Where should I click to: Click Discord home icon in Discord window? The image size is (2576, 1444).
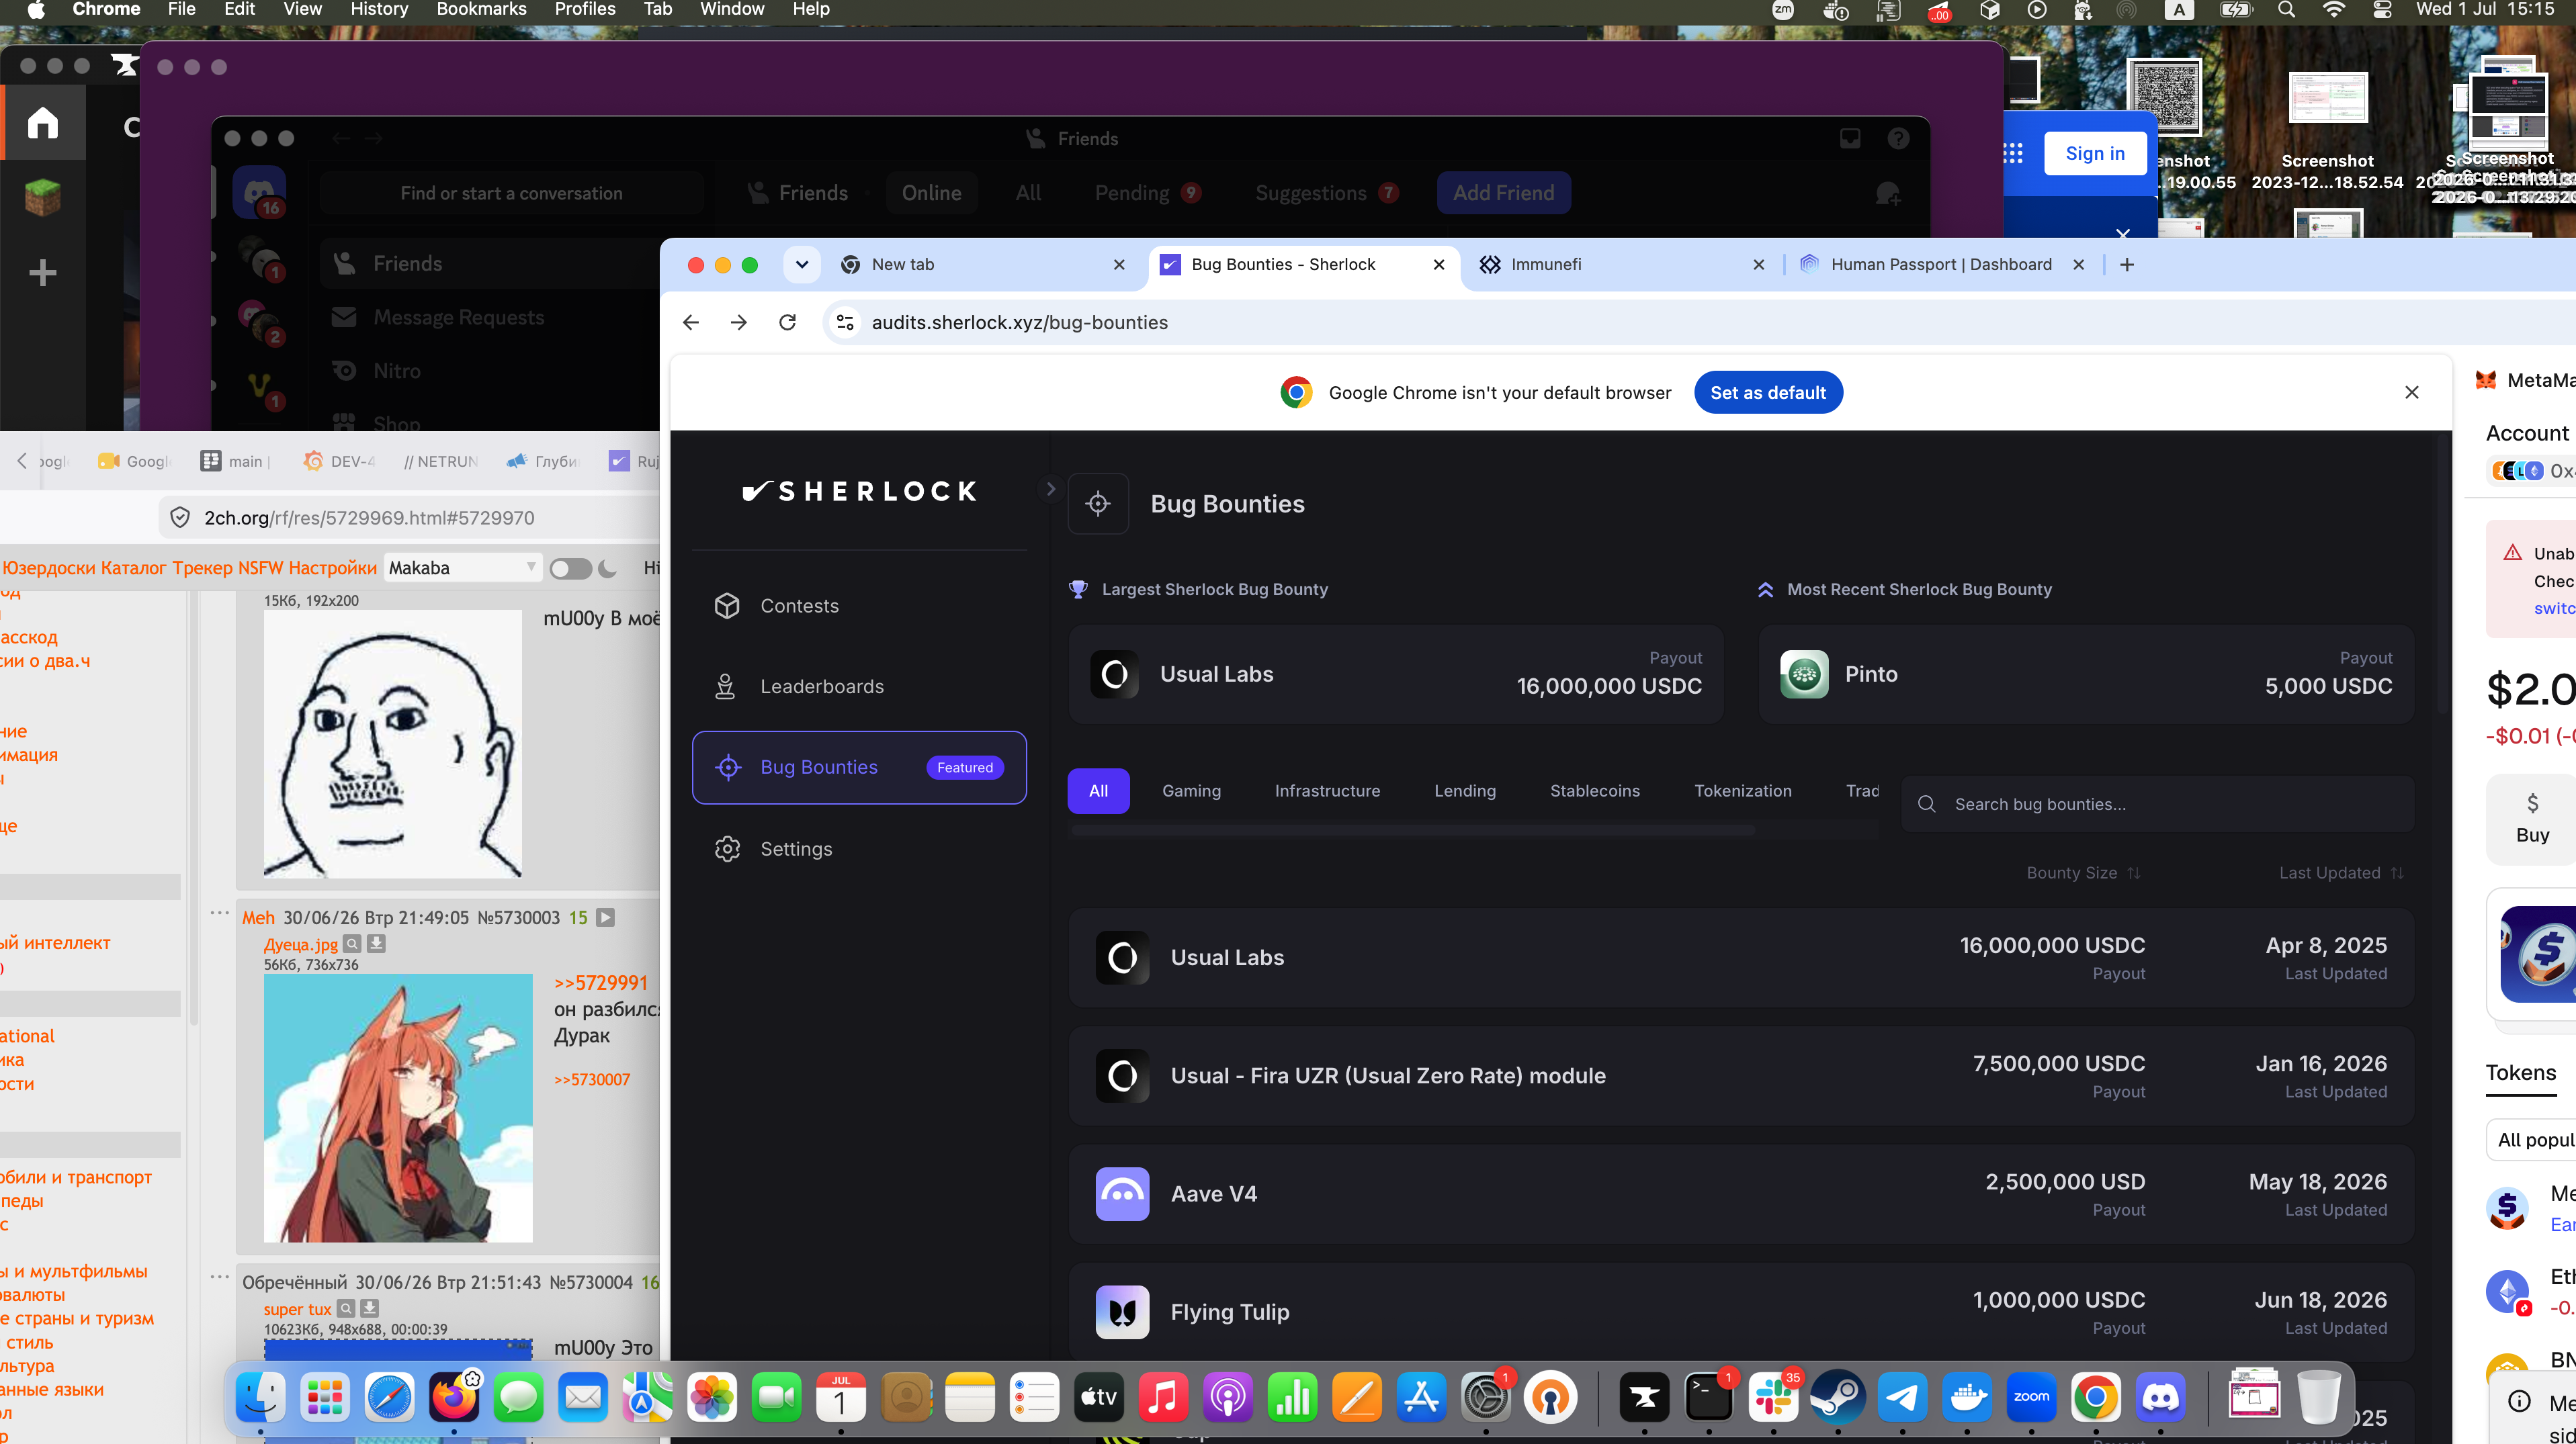(x=259, y=193)
